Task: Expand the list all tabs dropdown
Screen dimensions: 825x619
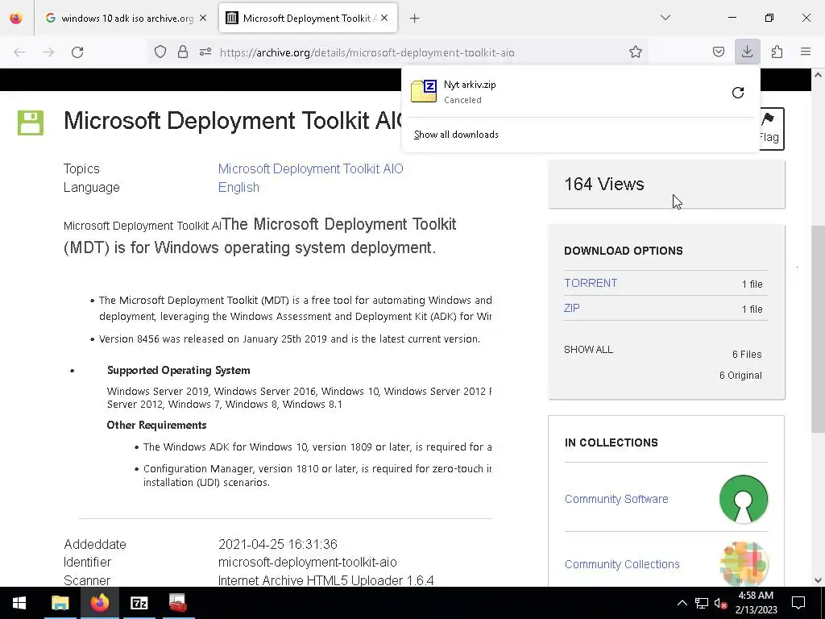Action: [665, 18]
